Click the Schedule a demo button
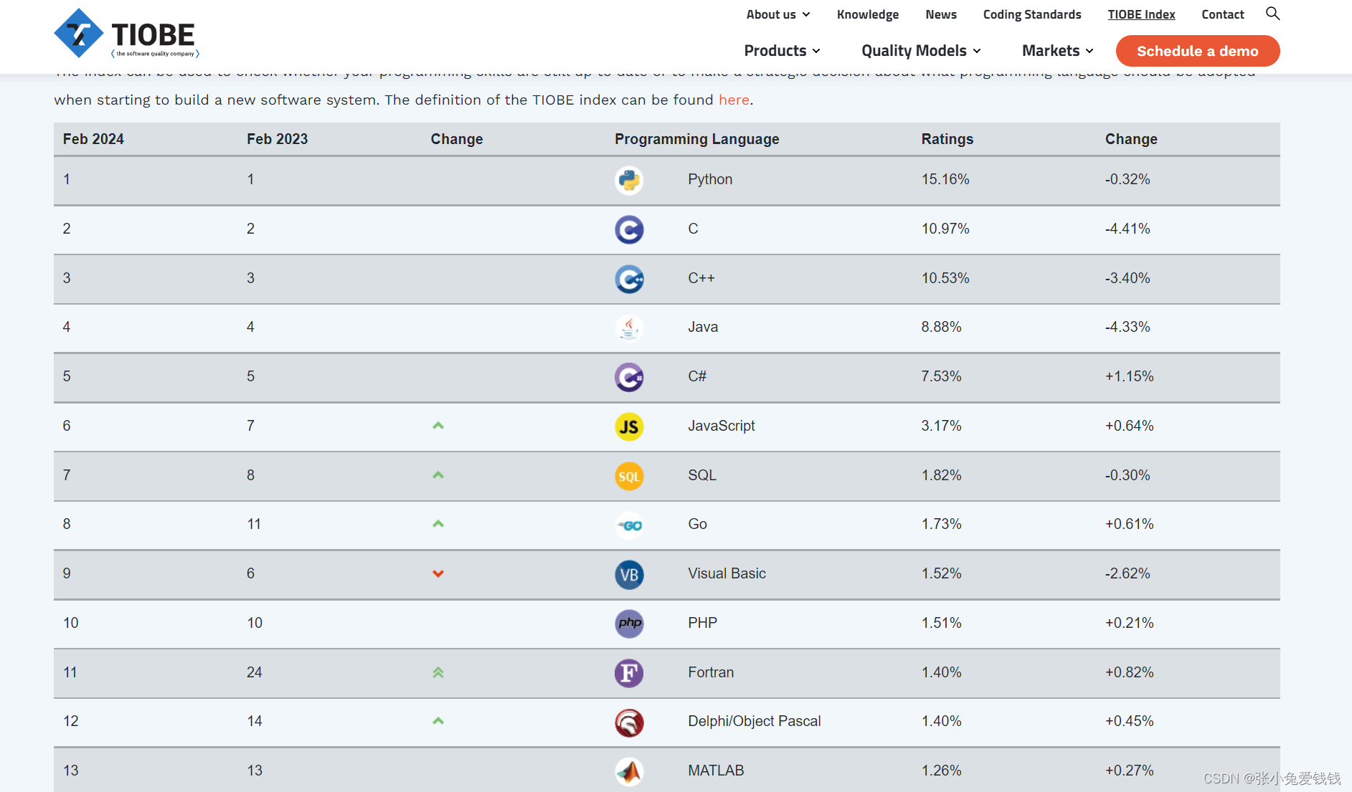The image size is (1352, 792). coord(1198,51)
